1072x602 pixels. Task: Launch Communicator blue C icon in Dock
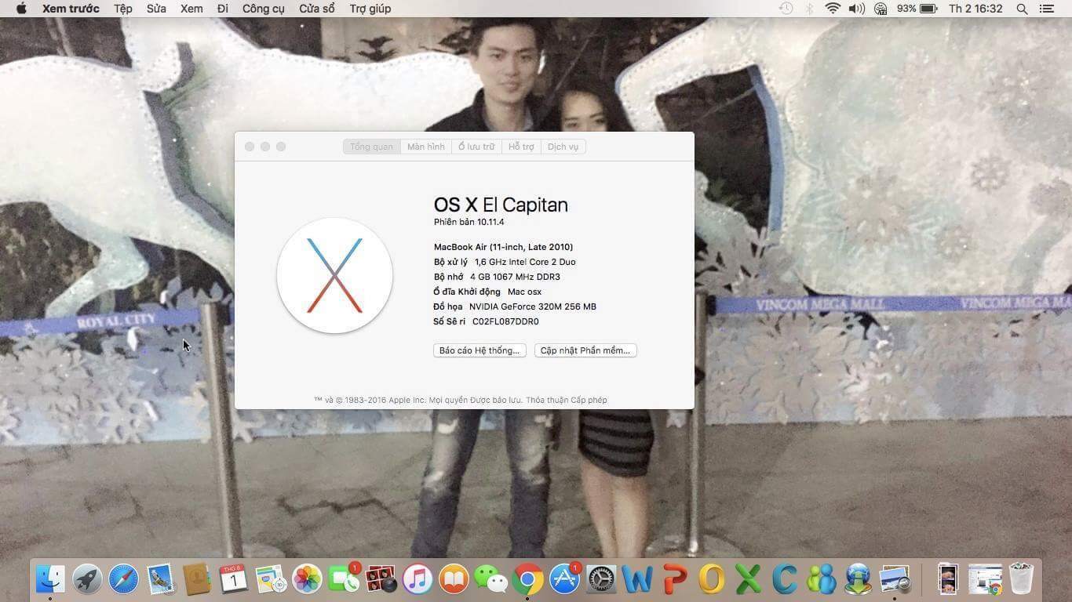[785, 579]
